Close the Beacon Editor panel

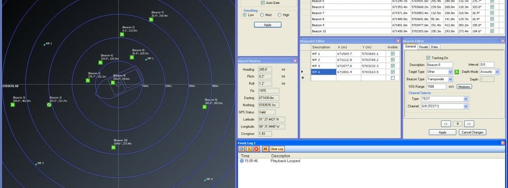[503, 41]
